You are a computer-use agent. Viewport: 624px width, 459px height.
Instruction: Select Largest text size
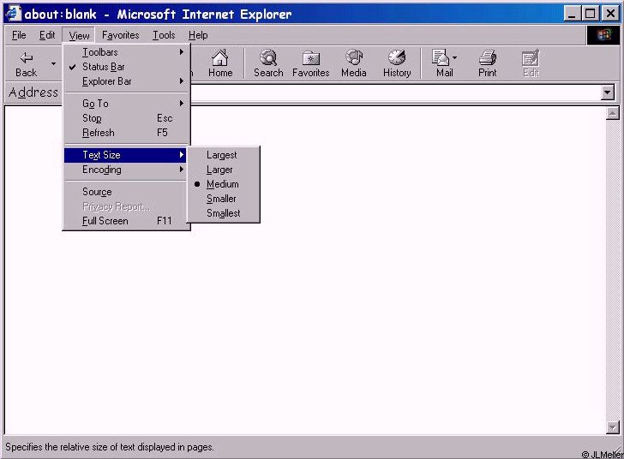pos(224,155)
